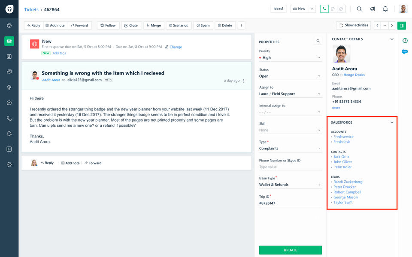Click the Tickets breadcrumb link
This screenshot has width=412, height=257.
coord(31,9)
